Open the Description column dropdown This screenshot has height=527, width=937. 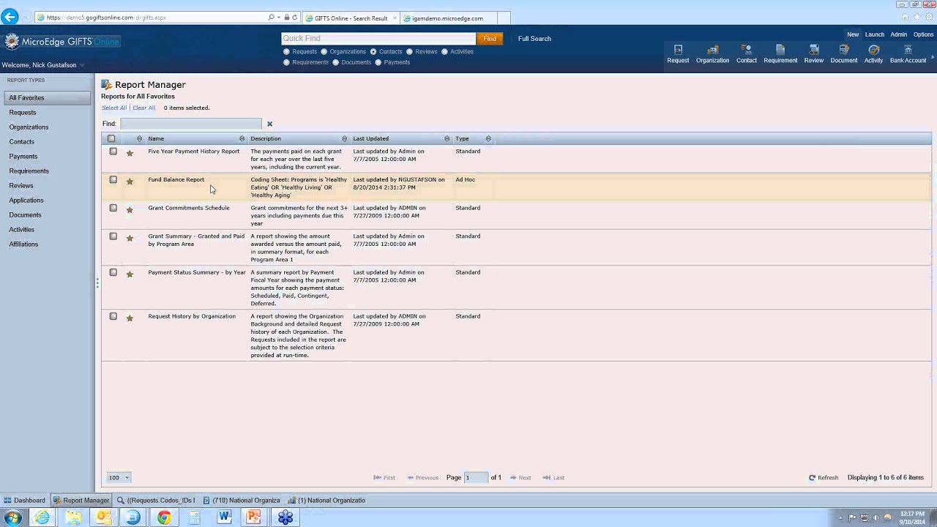pyautogui.click(x=344, y=138)
